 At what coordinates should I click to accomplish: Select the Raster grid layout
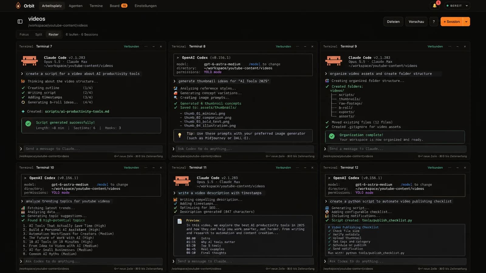click(53, 34)
